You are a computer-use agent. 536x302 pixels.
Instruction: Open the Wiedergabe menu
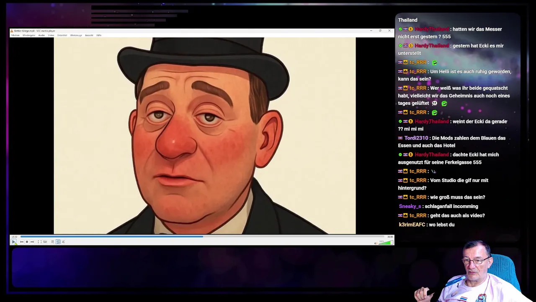pyautogui.click(x=29, y=35)
